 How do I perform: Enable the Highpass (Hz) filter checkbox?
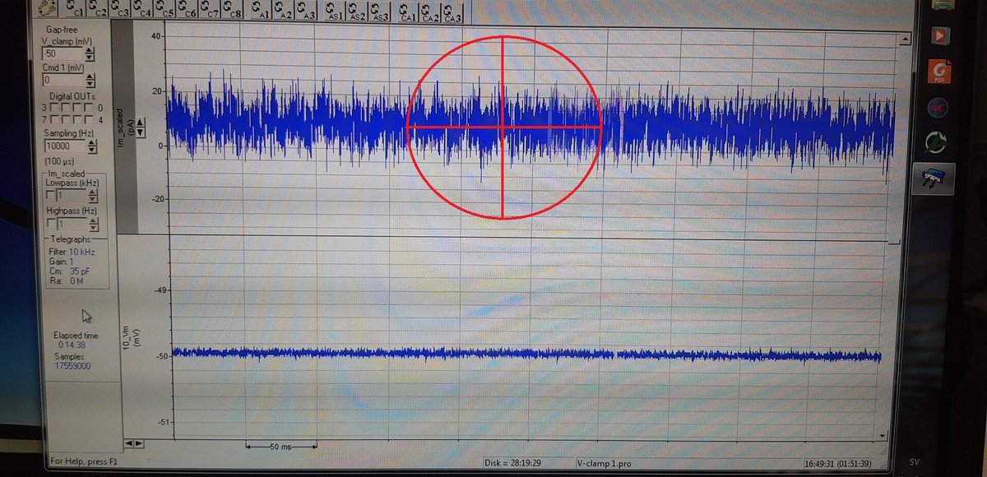coord(49,224)
